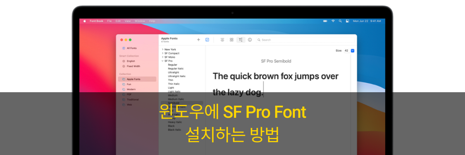
Task: Click the Size value field showing 42
Action: (346, 50)
